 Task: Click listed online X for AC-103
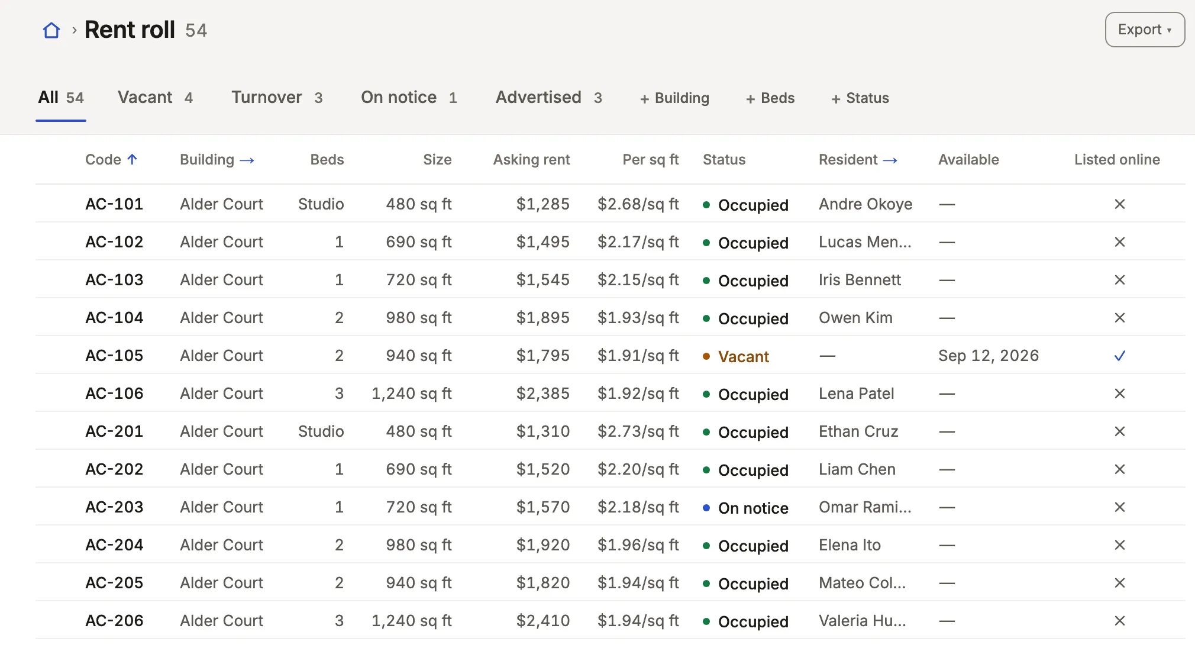tap(1119, 280)
